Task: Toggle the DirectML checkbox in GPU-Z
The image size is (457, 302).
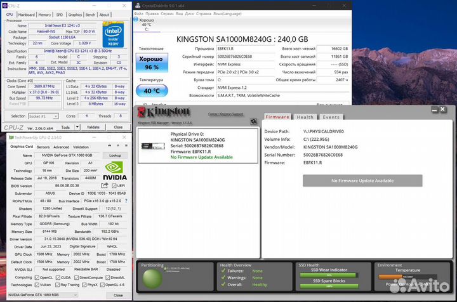Action: click(107, 277)
